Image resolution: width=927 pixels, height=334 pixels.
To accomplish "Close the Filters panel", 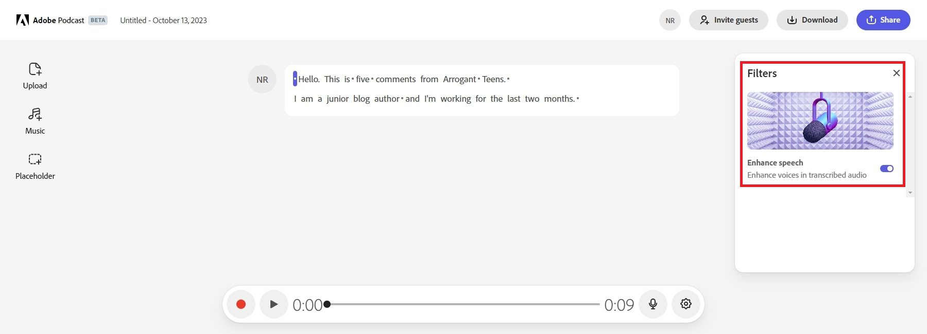I will (x=897, y=73).
